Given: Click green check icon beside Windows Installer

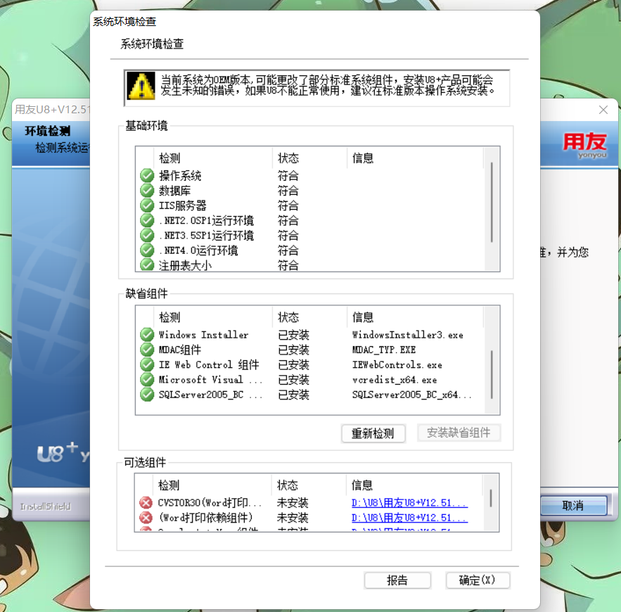Looking at the screenshot, I should [147, 335].
